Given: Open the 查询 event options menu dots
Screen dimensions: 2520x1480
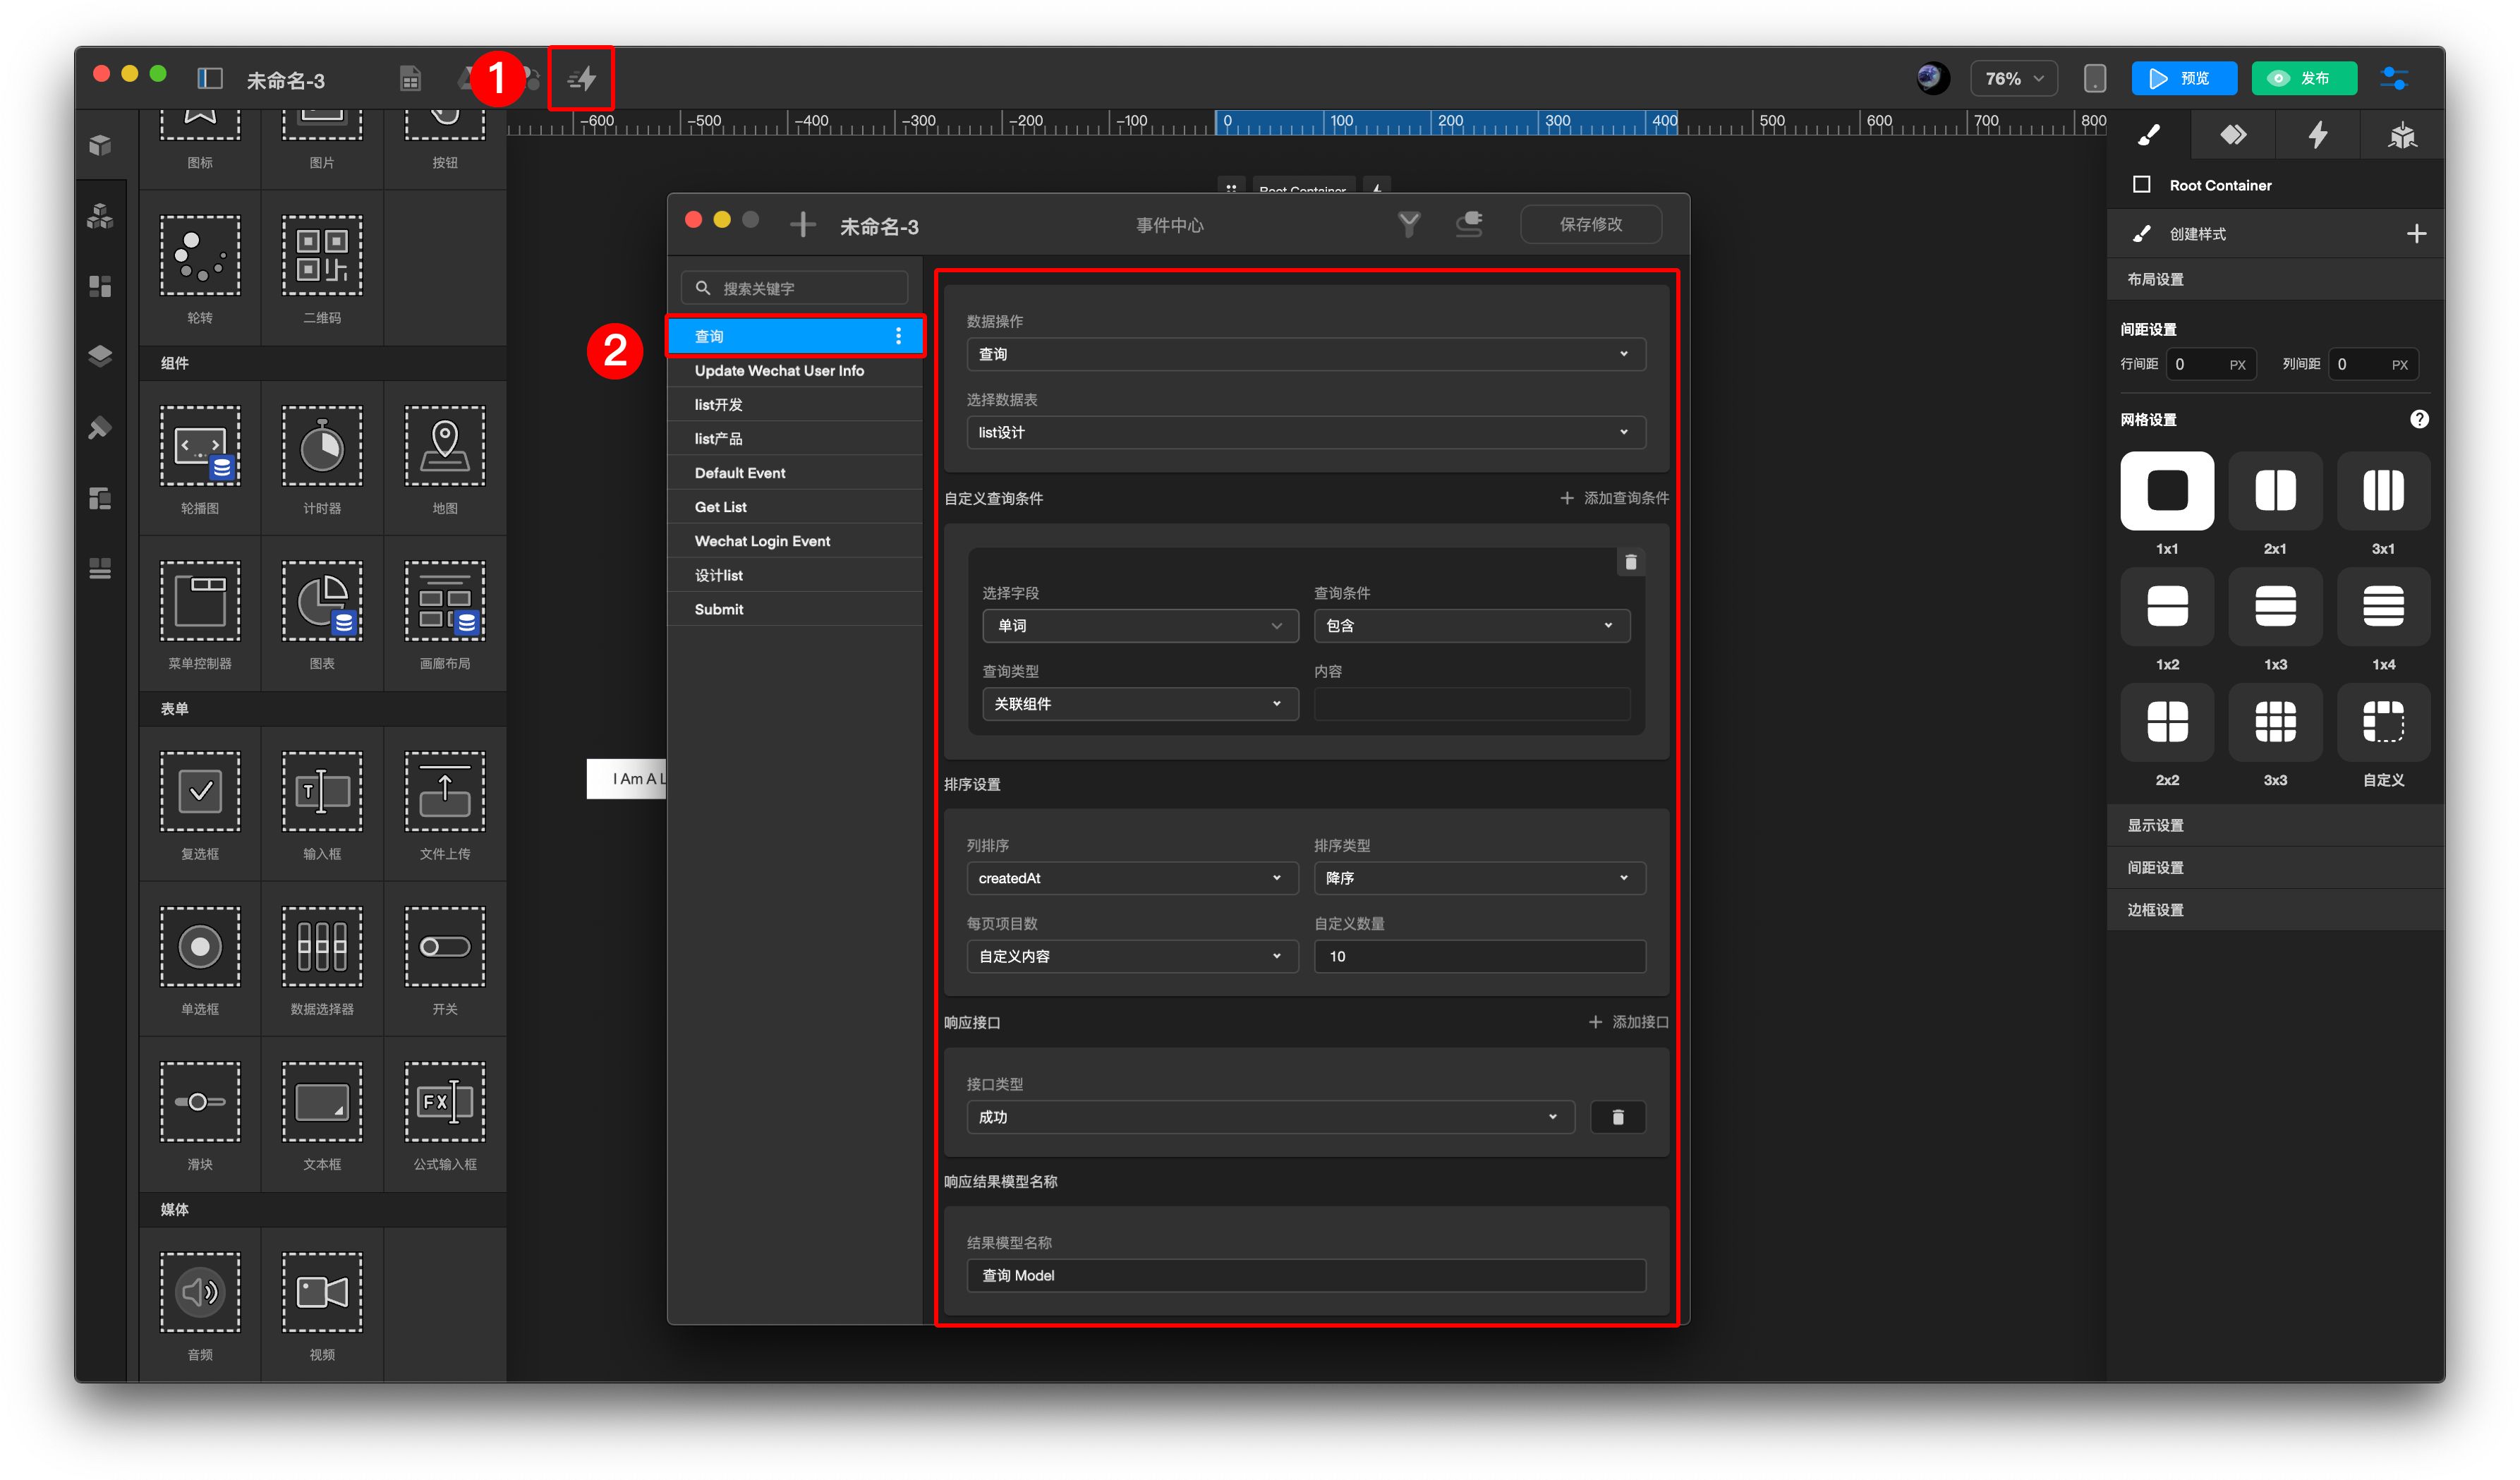Looking at the screenshot, I should tap(898, 336).
